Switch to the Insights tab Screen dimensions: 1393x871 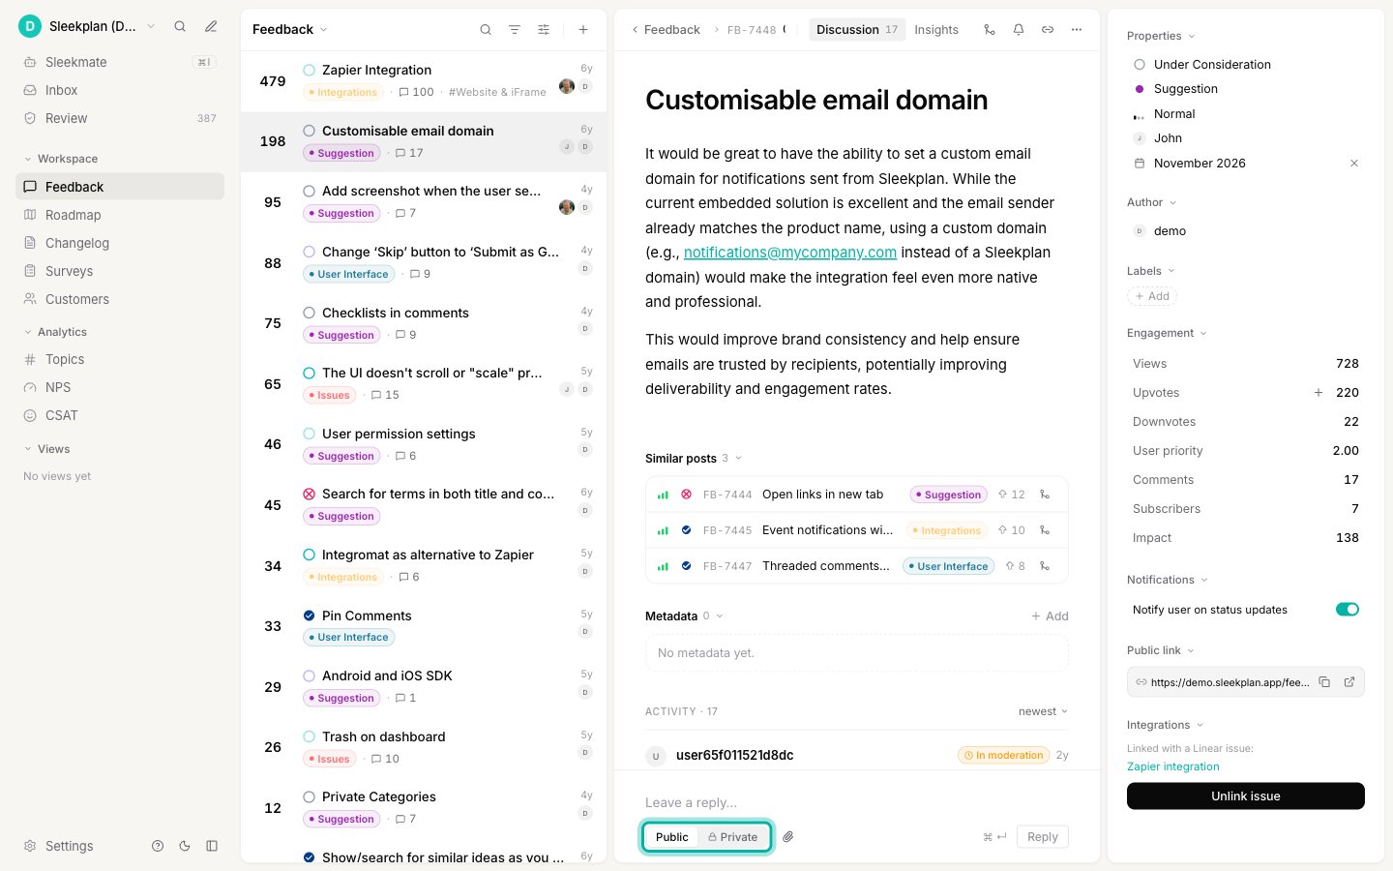click(x=936, y=30)
